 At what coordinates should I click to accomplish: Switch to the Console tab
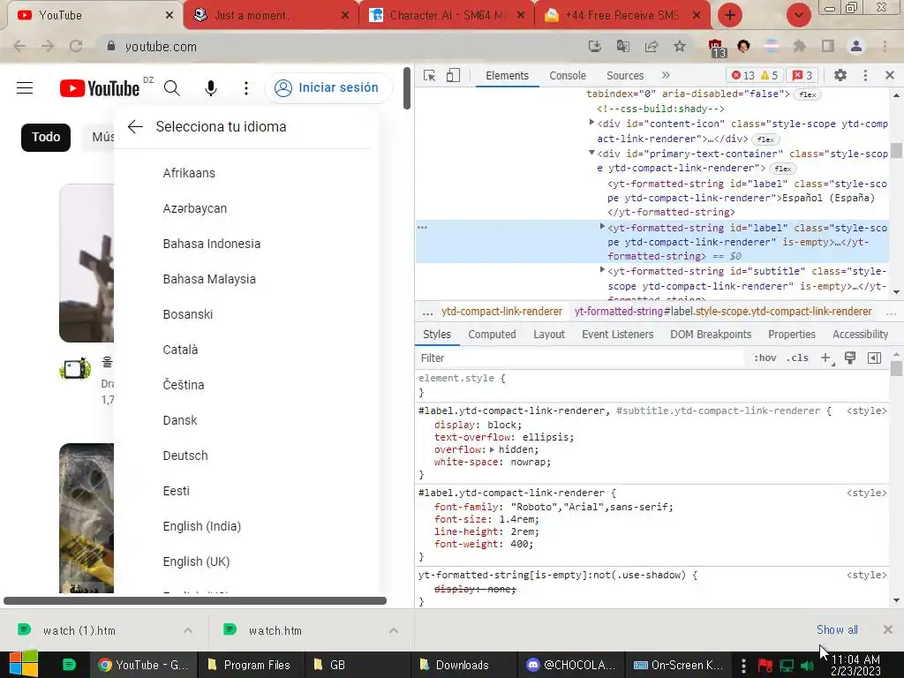pyautogui.click(x=568, y=76)
